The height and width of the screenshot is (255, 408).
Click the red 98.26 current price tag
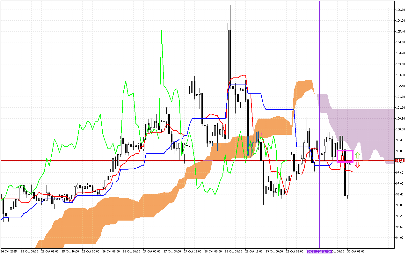(x=399, y=161)
